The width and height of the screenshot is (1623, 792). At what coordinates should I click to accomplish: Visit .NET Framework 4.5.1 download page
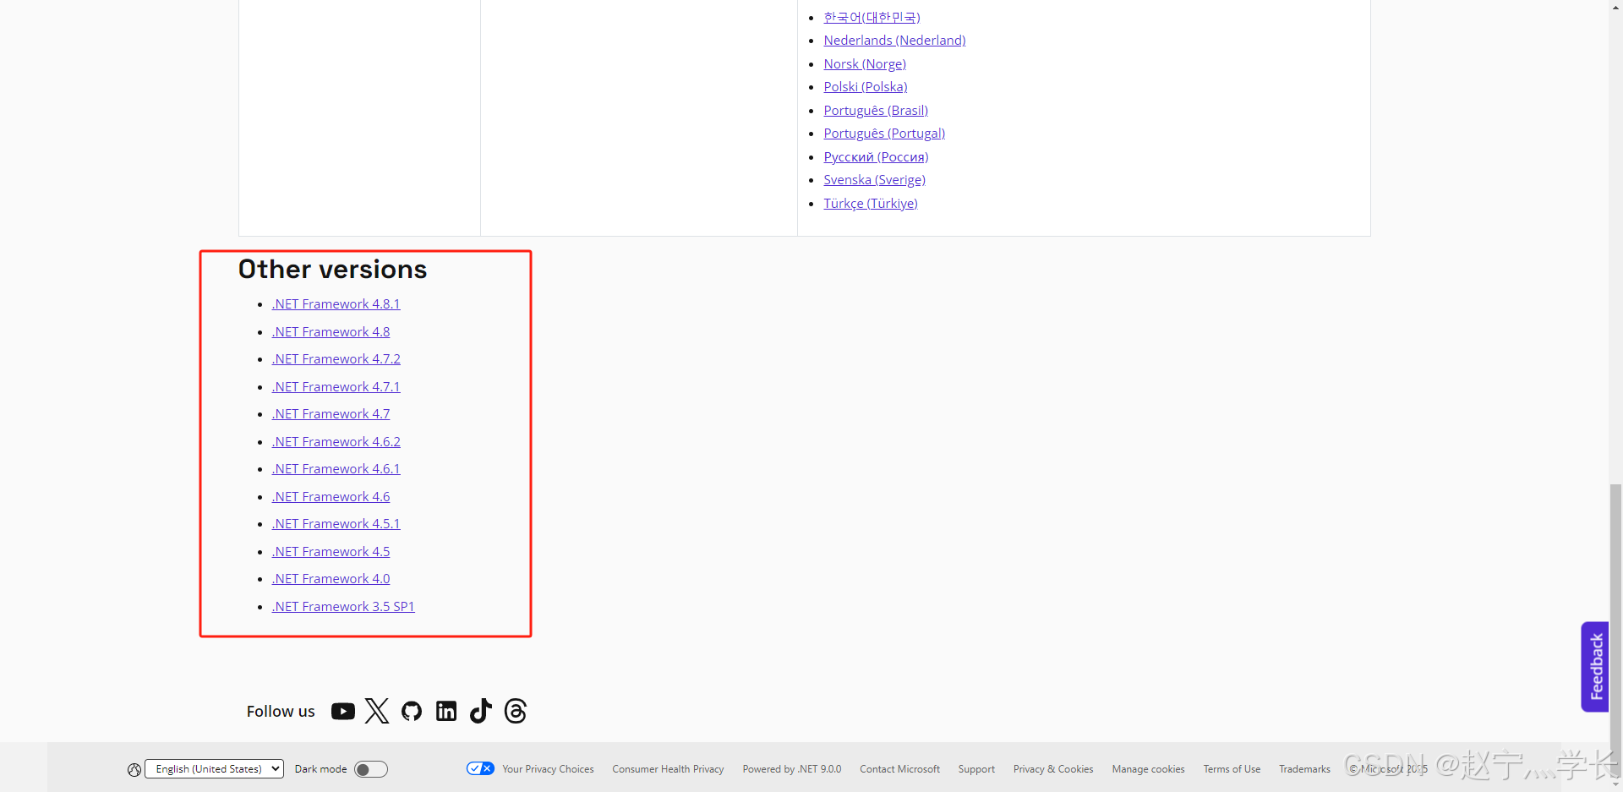(336, 524)
